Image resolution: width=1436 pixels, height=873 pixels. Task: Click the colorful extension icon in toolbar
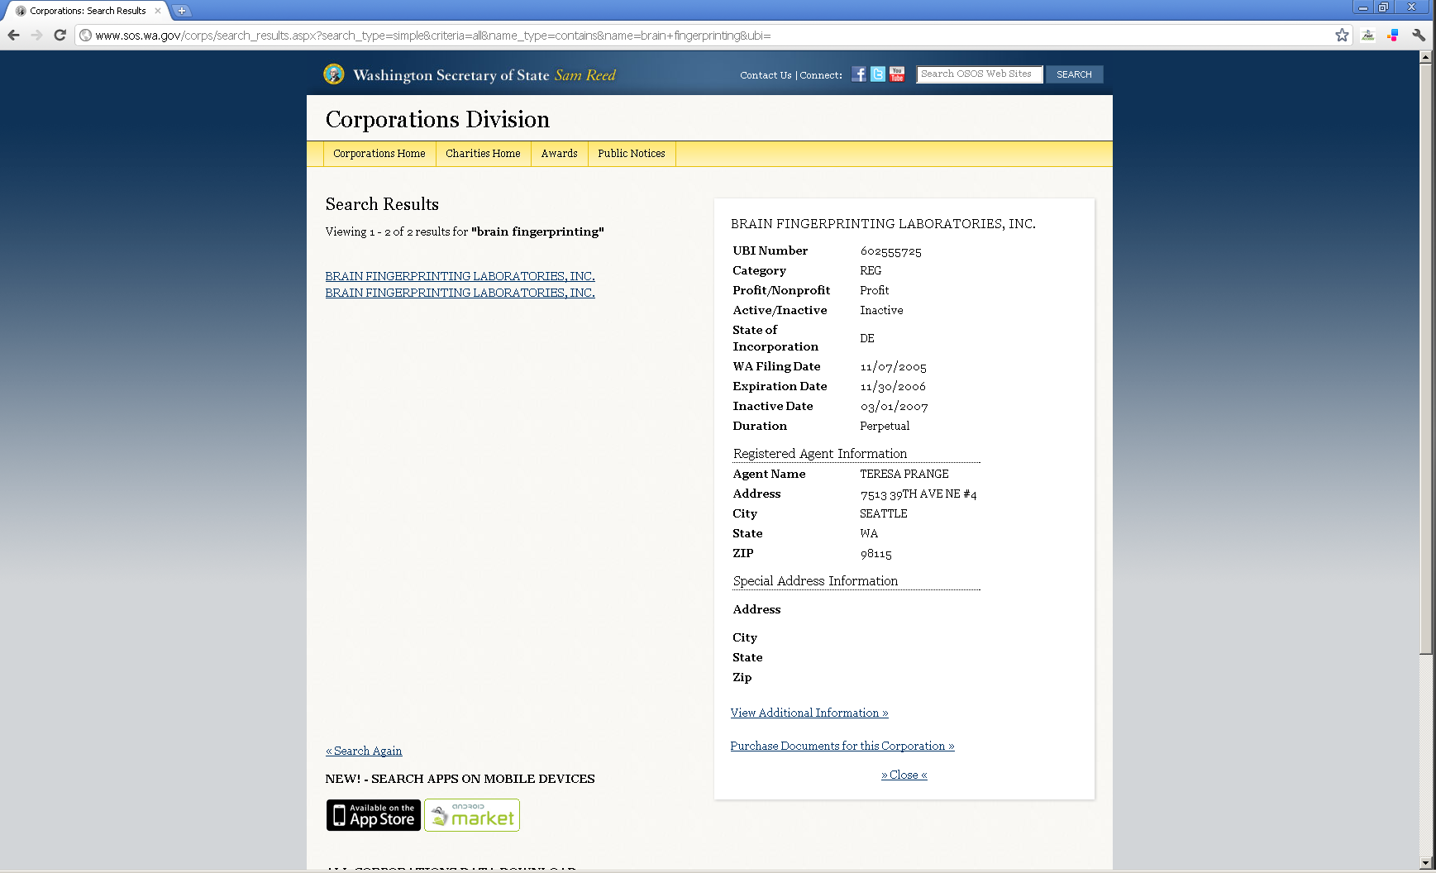click(x=1393, y=35)
